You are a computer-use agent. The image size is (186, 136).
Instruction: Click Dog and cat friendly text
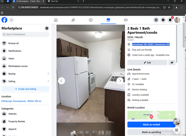(x=142, y=50)
